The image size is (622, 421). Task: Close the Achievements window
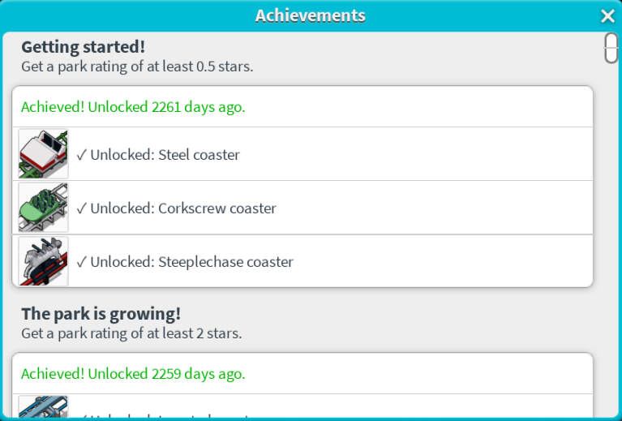[607, 15]
